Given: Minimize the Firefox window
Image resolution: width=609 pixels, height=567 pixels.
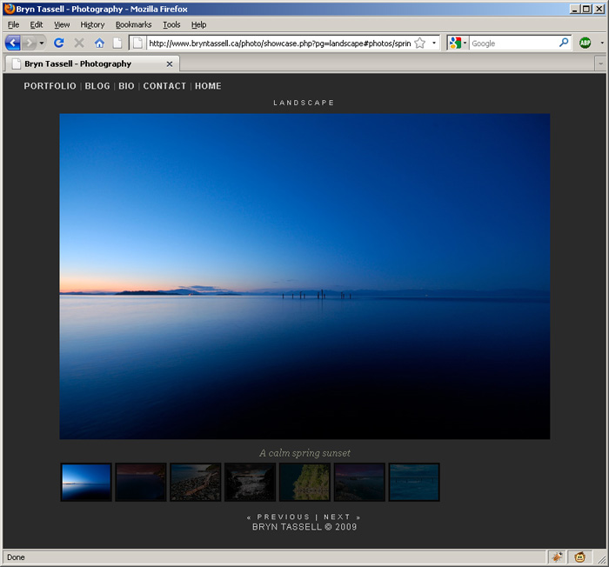Looking at the screenshot, I should (575, 9).
